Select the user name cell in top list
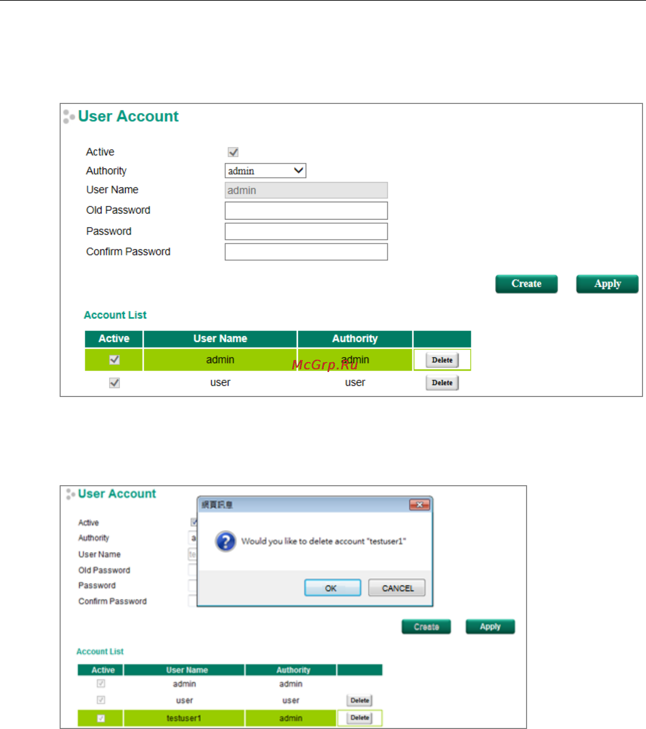 pos(220,383)
